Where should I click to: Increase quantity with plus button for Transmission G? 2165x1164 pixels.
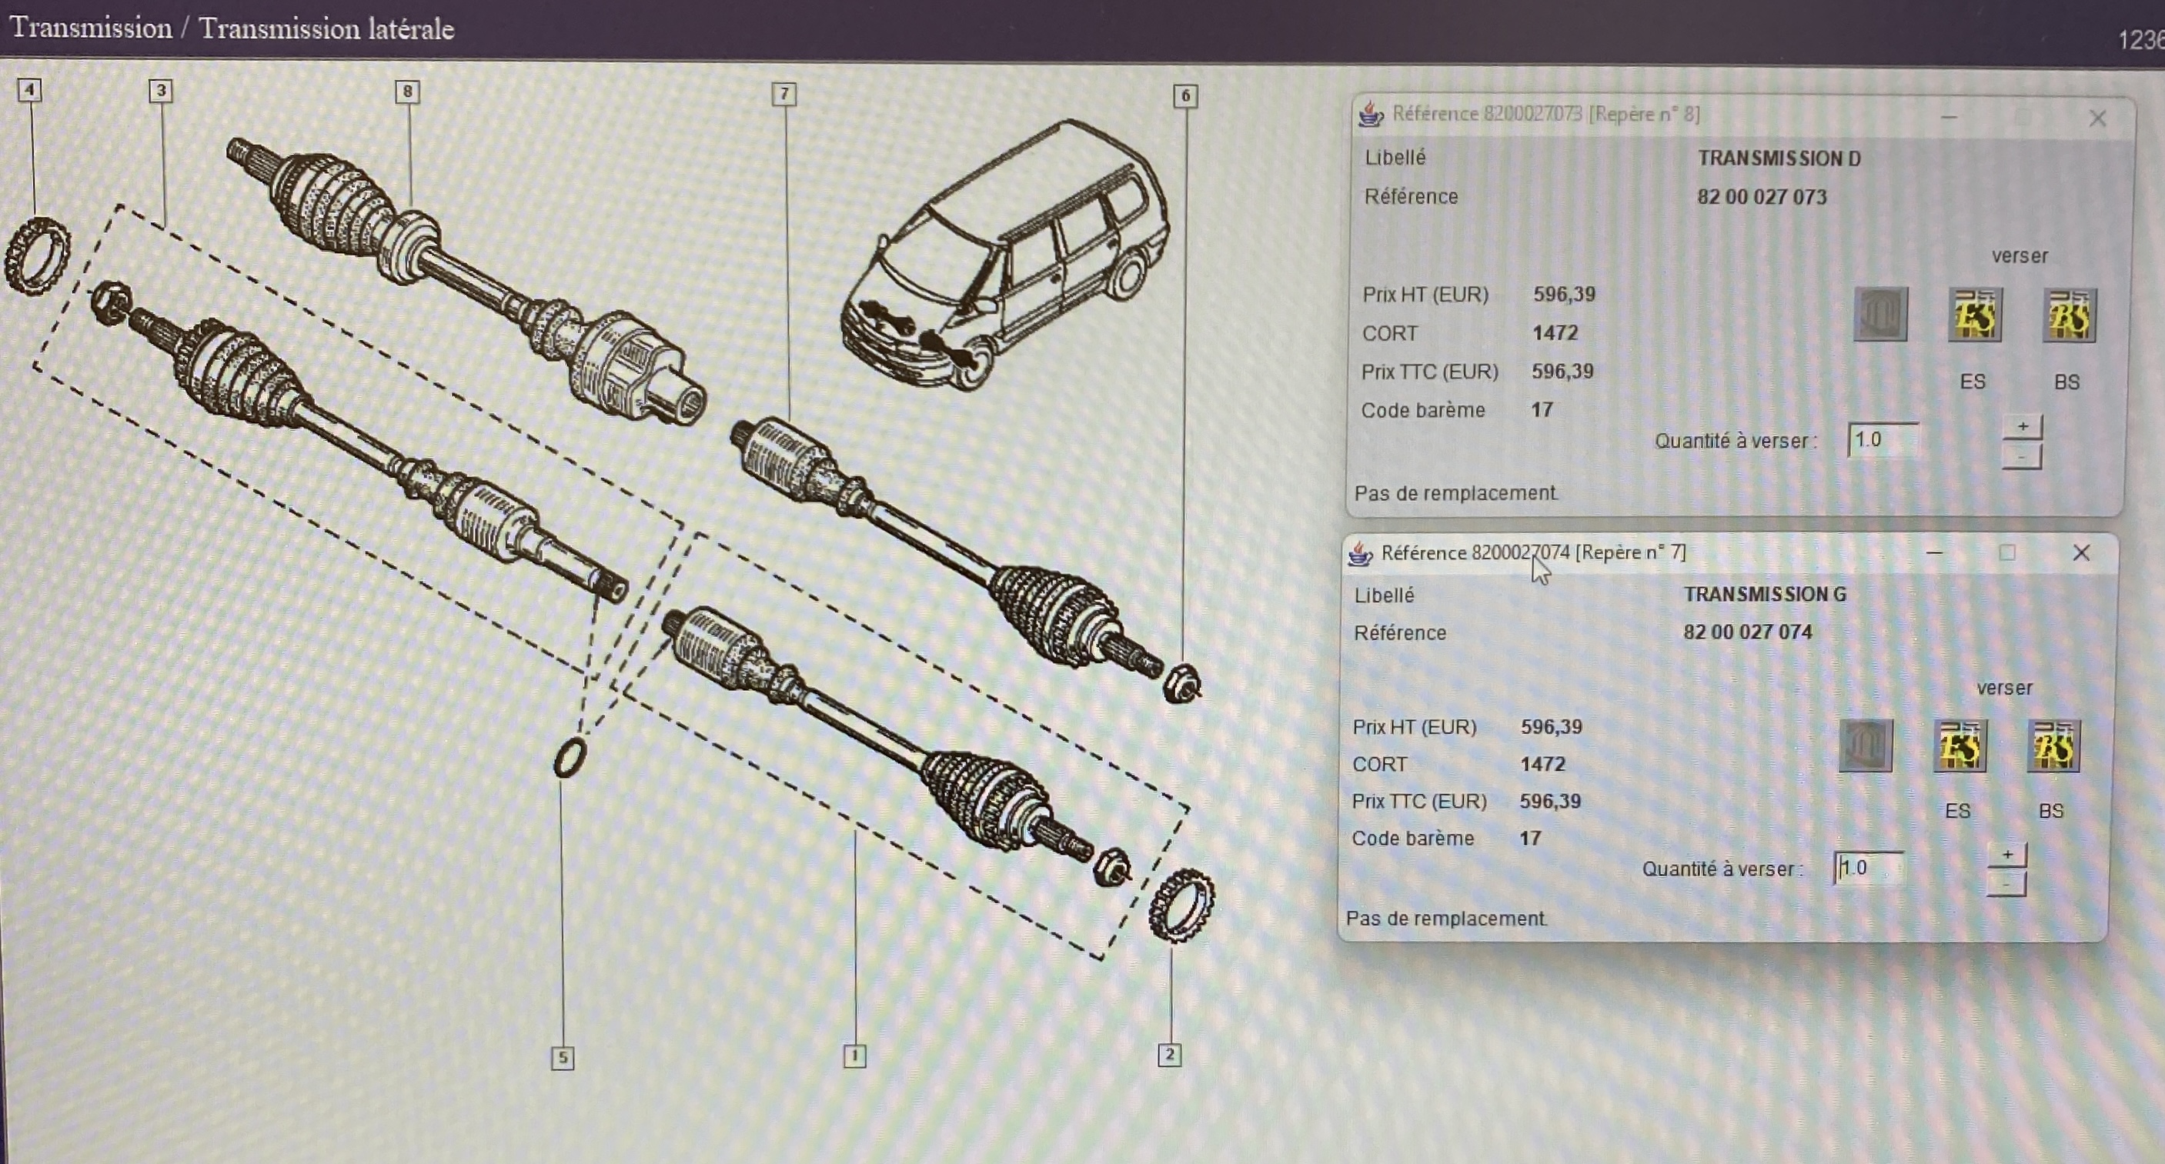click(2007, 855)
